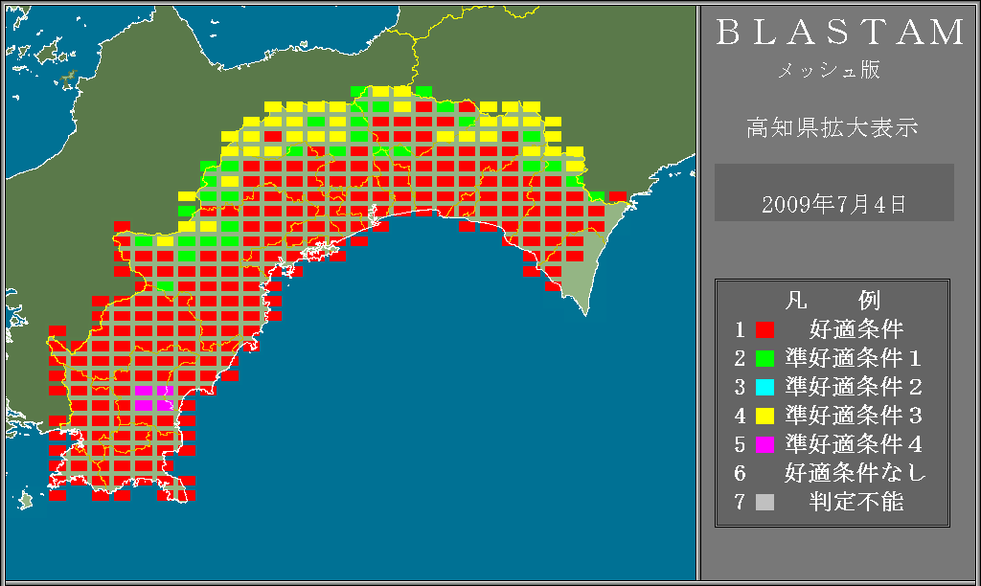Click the legend label 判定不能

point(856,502)
